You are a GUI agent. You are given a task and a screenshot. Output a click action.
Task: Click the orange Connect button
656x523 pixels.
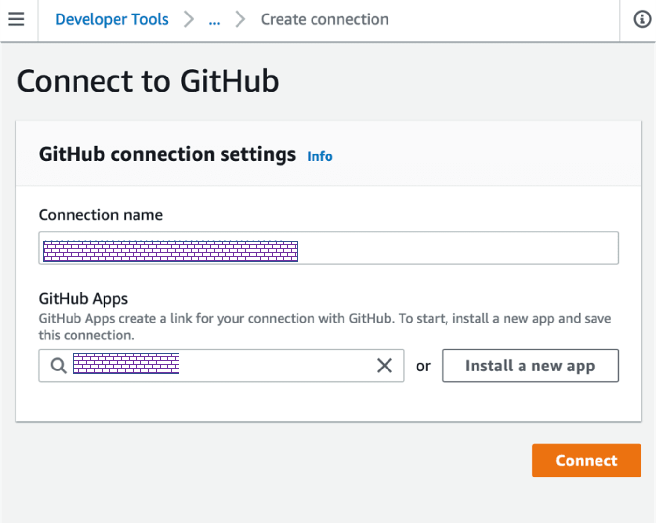pyautogui.click(x=586, y=461)
